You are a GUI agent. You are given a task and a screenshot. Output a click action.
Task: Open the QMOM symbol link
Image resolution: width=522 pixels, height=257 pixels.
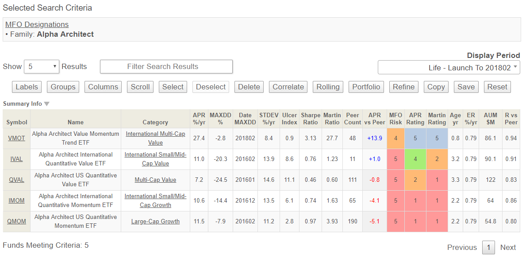(17, 221)
